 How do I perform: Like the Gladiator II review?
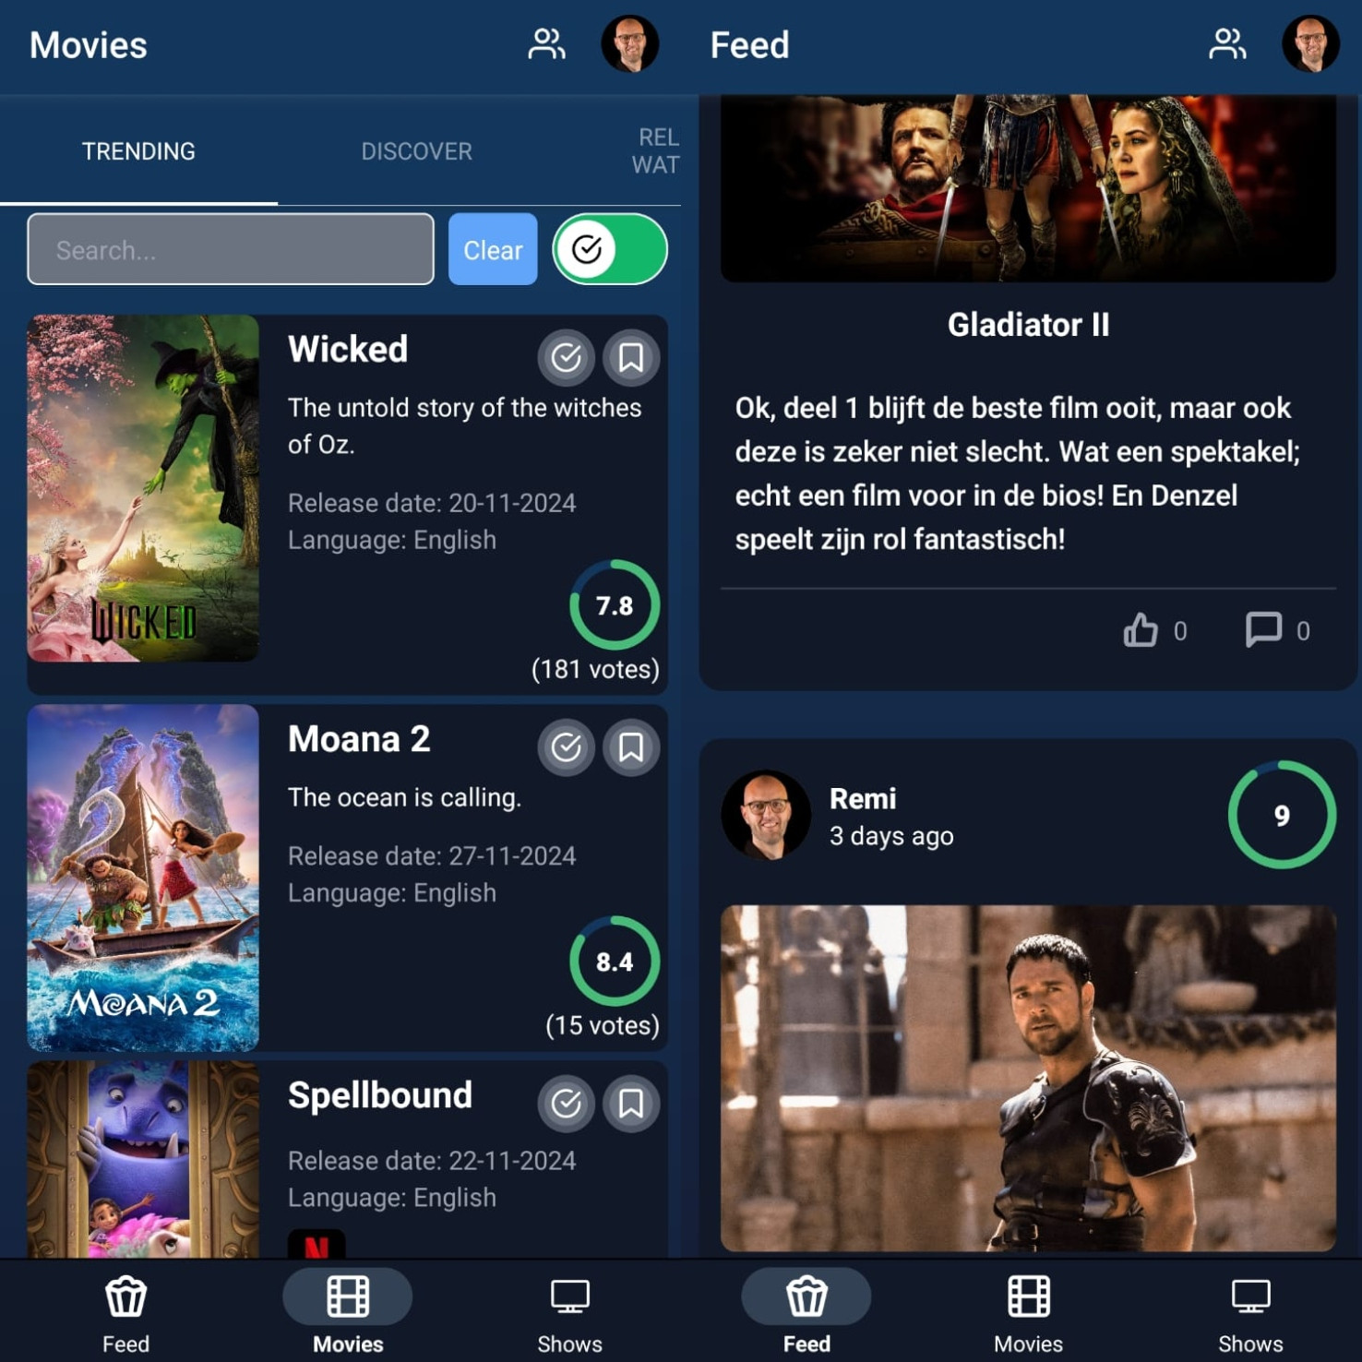(1141, 630)
